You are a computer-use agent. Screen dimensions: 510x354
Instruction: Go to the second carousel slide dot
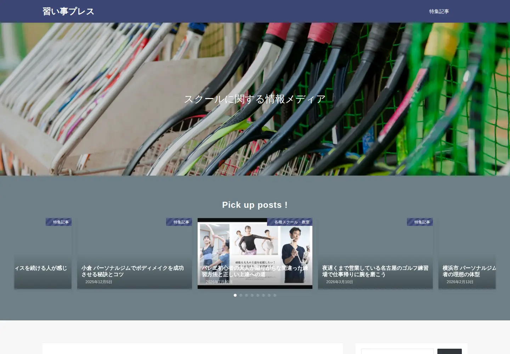pyautogui.click(x=241, y=295)
